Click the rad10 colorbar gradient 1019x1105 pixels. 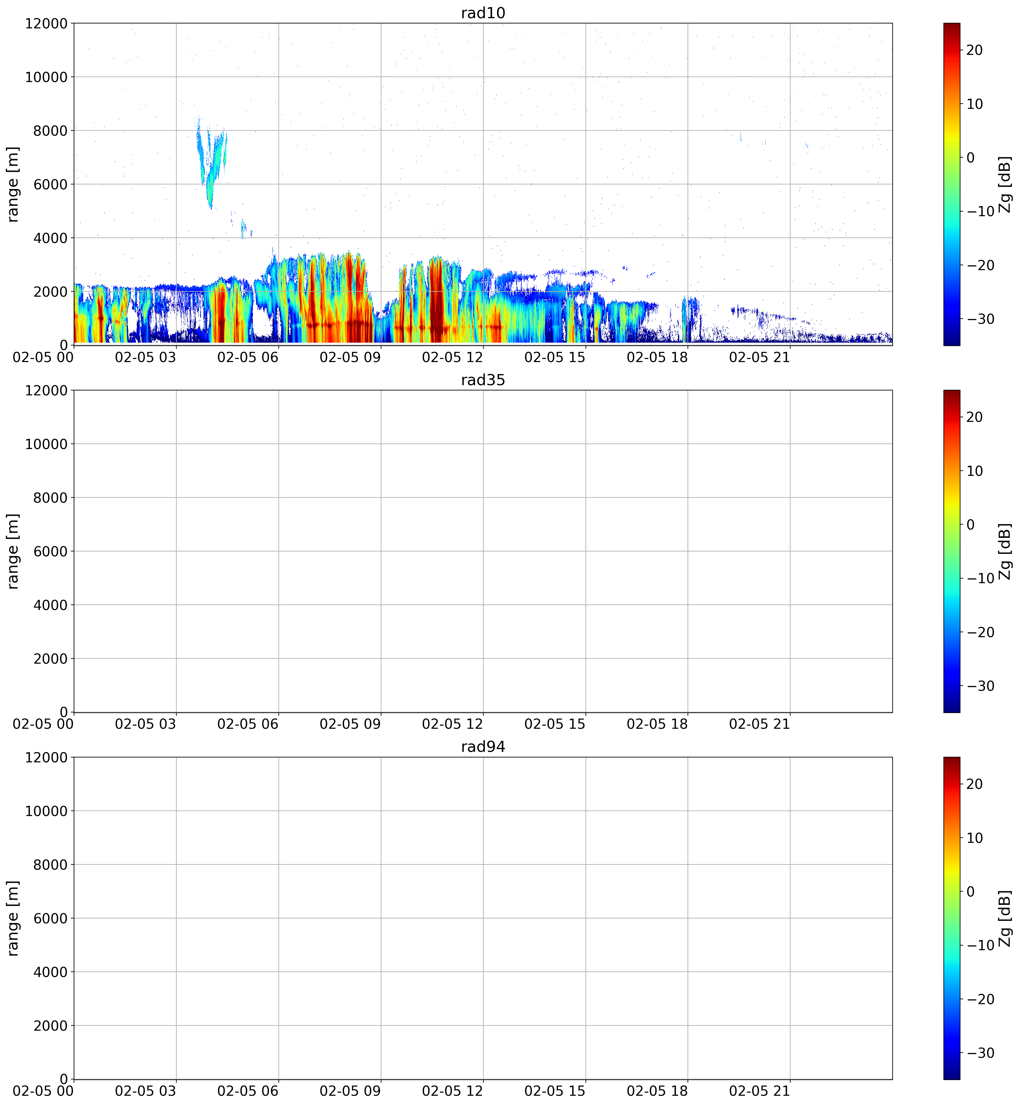pos(952,184)
